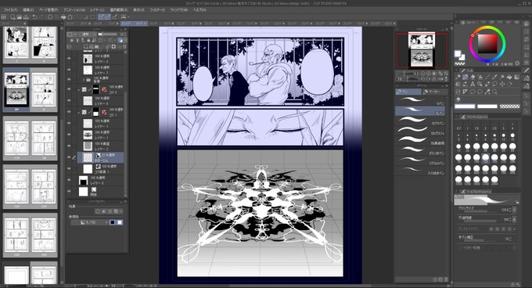Hide the 背景 folder layer
The height and width of the screenshot is (288, 532).
(x=69, y=80)
